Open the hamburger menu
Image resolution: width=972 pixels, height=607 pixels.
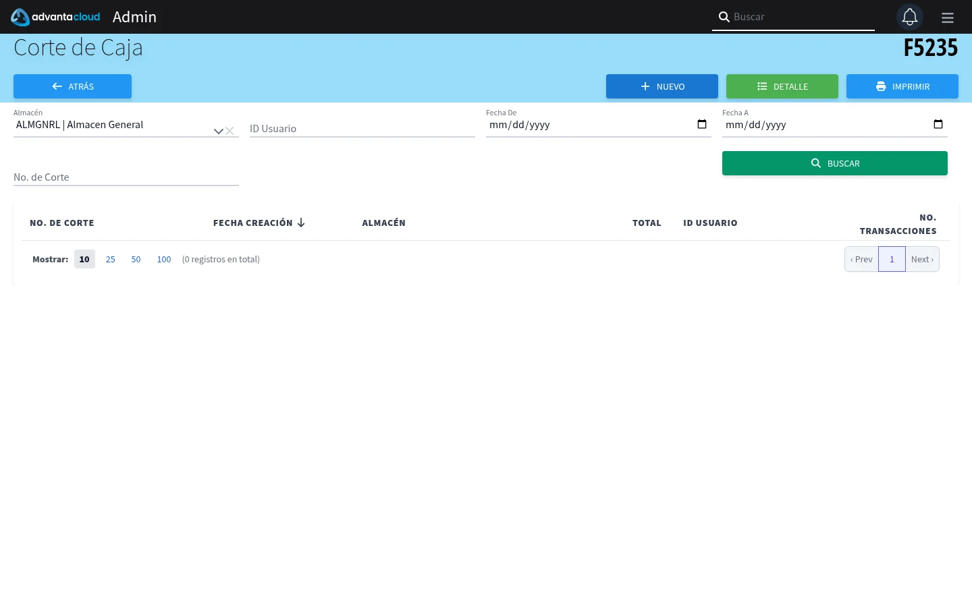(948, 18)
